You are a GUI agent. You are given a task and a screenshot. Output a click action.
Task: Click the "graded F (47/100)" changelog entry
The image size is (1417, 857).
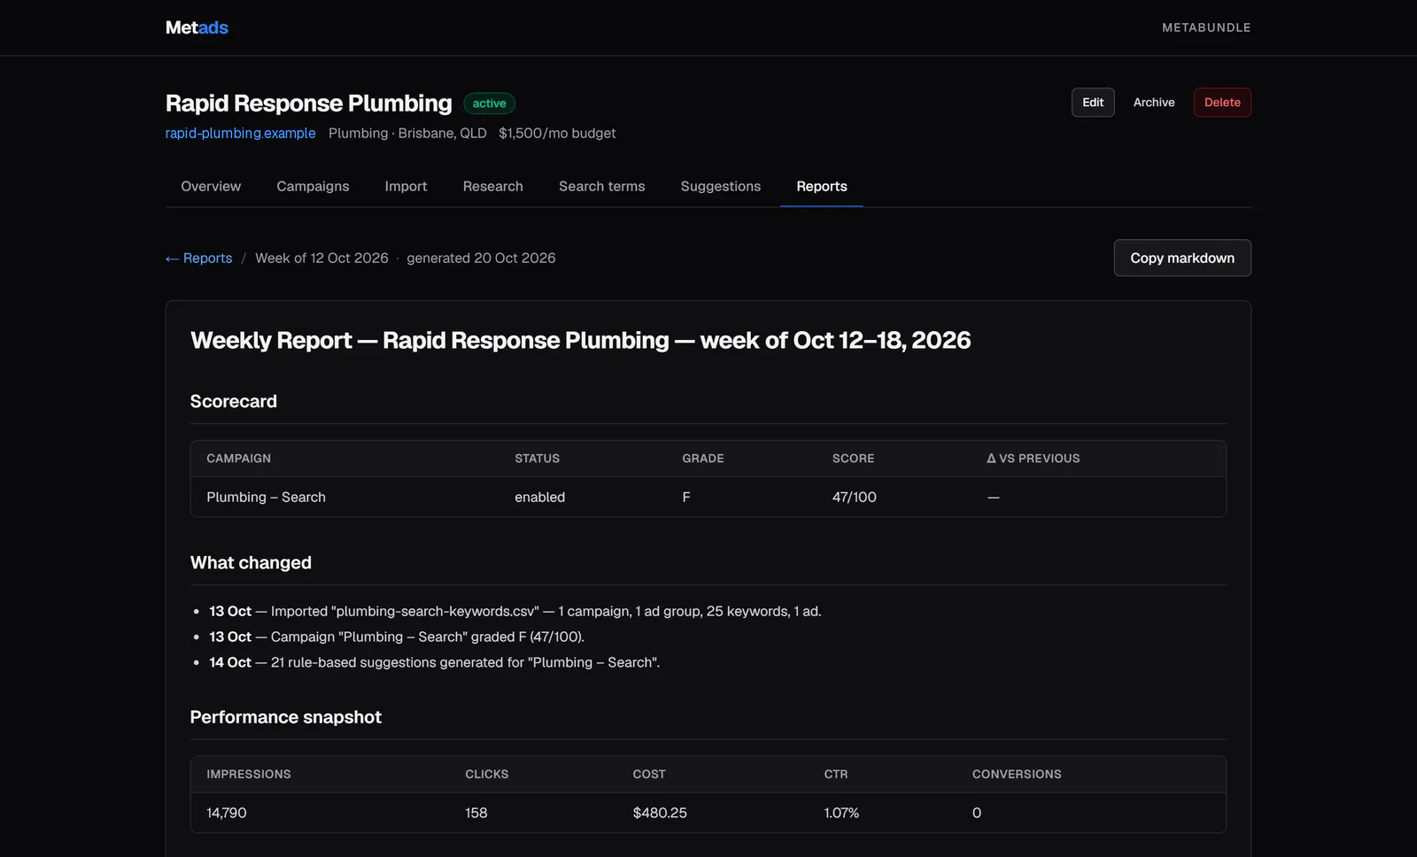point(397,637)
